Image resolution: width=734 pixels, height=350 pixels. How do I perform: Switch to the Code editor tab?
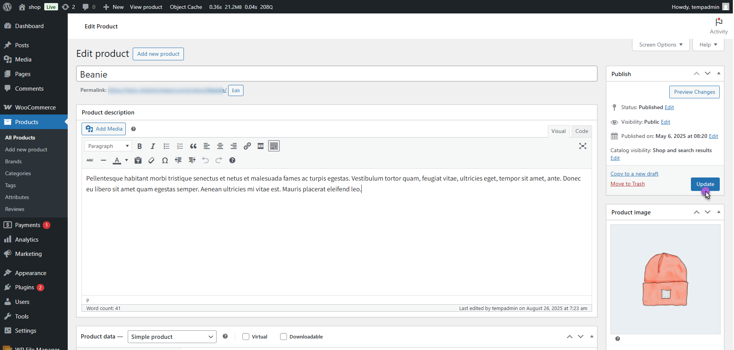point(581,131)
